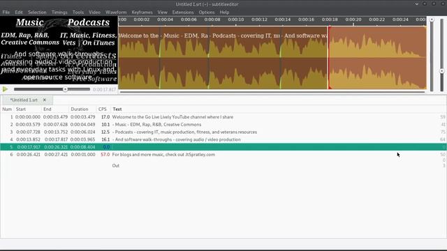
Task: Open the Edit menu
Action: click(19, 13)
